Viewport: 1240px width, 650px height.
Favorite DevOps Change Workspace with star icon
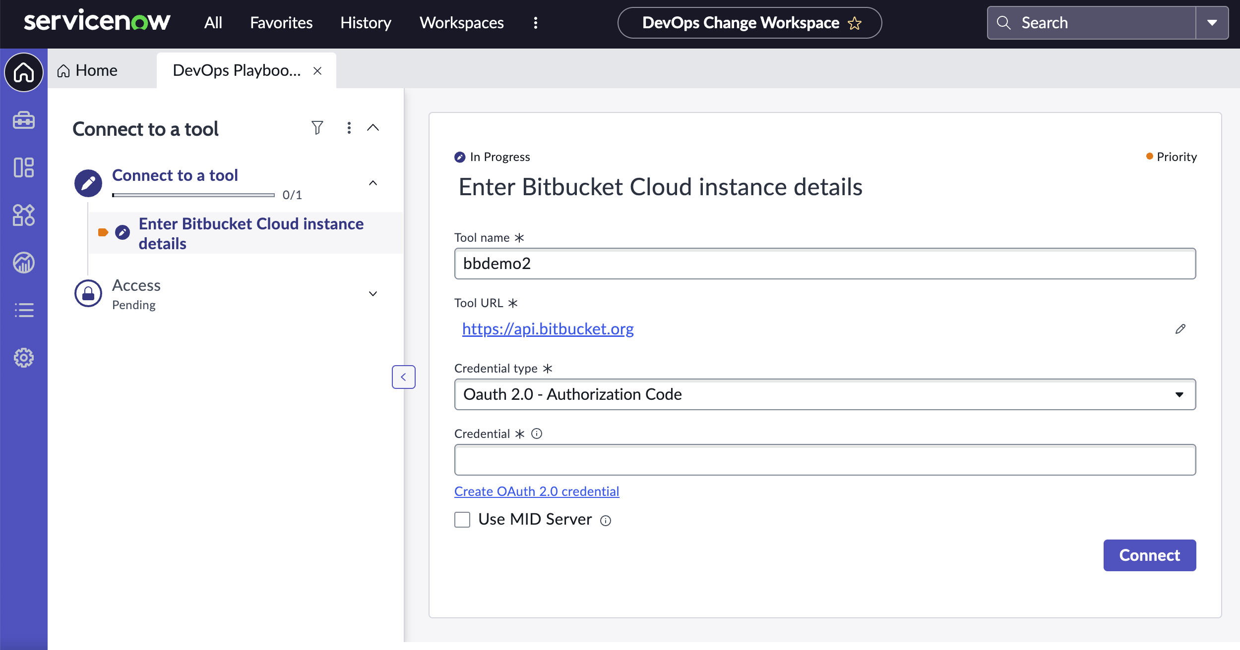pyautogui.click(x=855, y=23)
